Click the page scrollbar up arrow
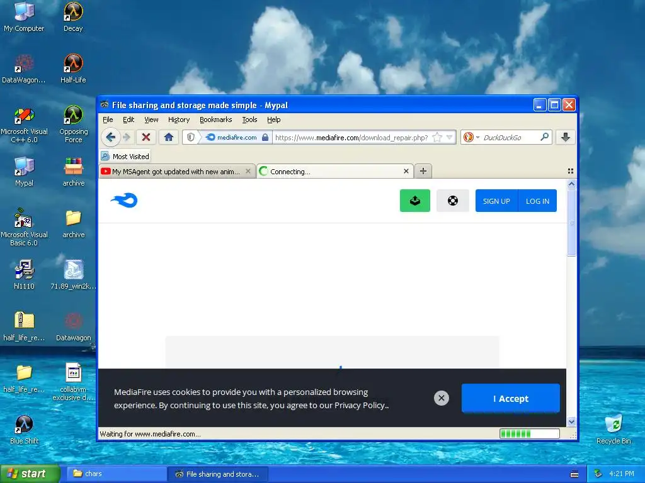Image resolution: width=645 pixels, height=483 pixels. pos(571,184)
